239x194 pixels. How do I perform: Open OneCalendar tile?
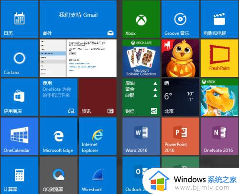pos(20,136)
